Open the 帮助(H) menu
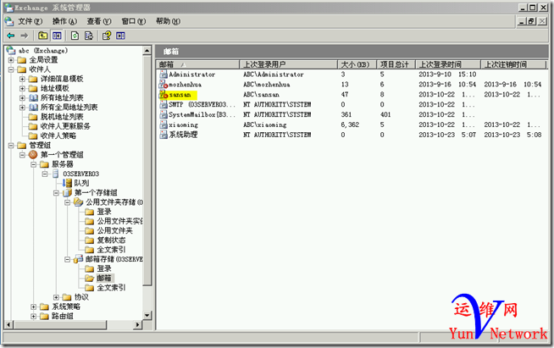 [x=169, y=21]
